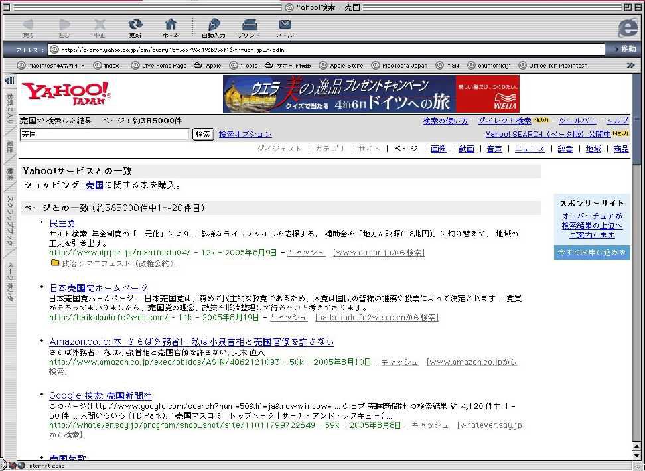Open the Amazon.co.jp book search result

[191, 342]
